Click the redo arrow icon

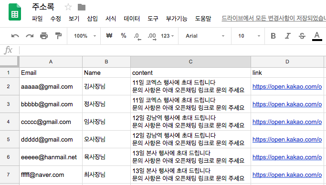click(30, 36)
